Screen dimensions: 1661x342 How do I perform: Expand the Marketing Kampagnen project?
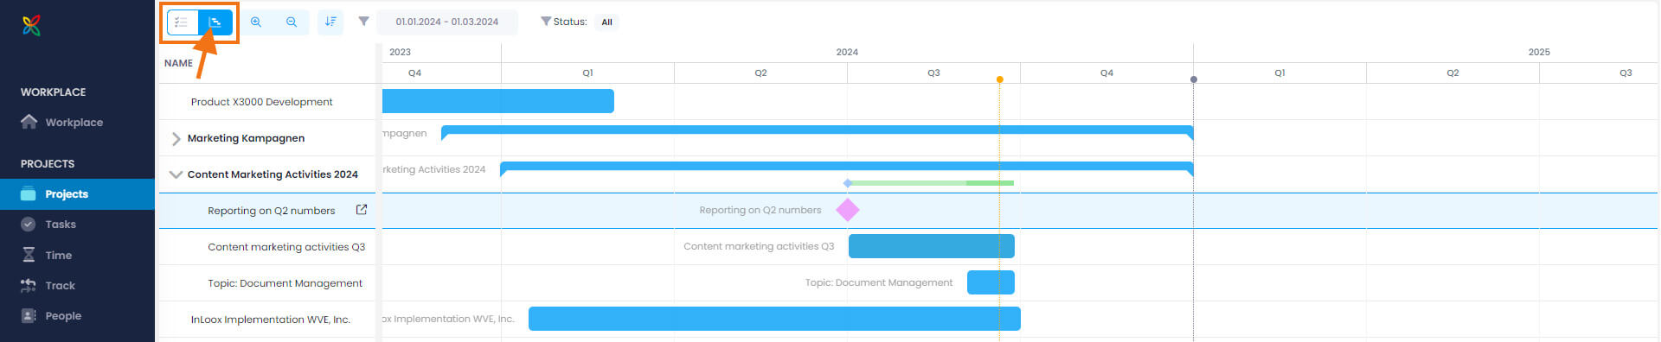[176, 138]
